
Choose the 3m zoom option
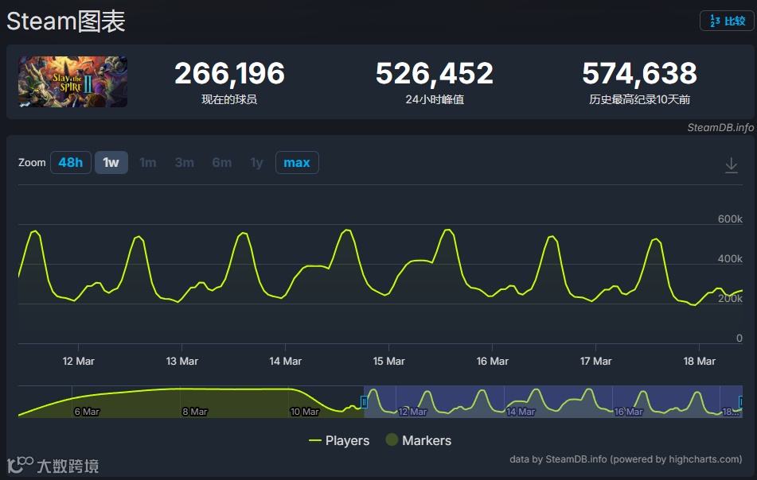(x=185, y=162)
